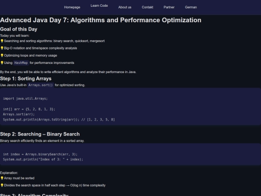Screen dimensions: 261x196
Task: Click the bulb icon beside Using HashMap
Action: click(2, 63)
